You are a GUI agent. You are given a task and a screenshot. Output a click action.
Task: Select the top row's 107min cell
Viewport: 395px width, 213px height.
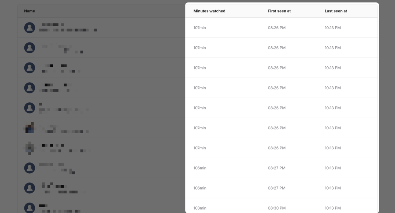(x=199, y=28)
